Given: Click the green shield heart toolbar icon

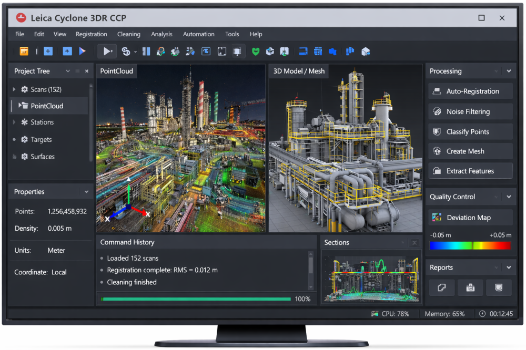Looking at the screenshot, I should click(256, 51).
